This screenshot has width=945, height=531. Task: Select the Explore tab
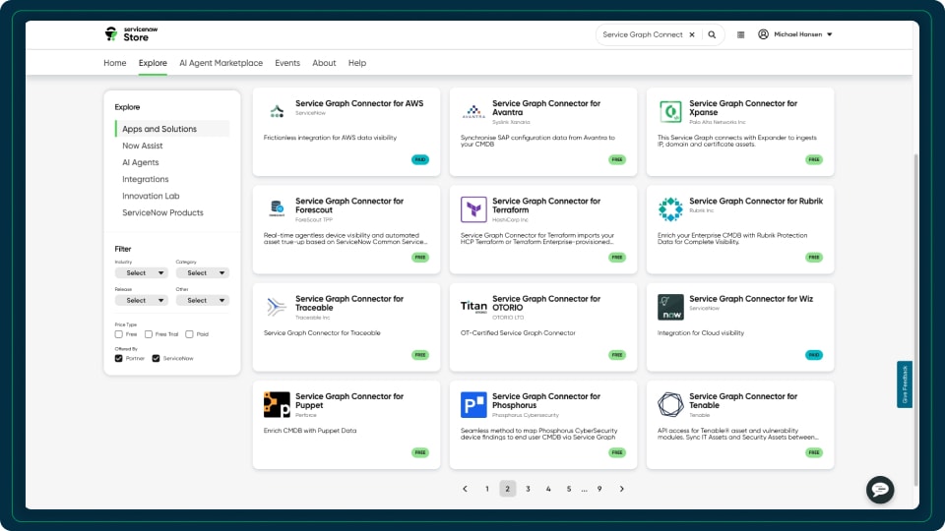[153, 63]
